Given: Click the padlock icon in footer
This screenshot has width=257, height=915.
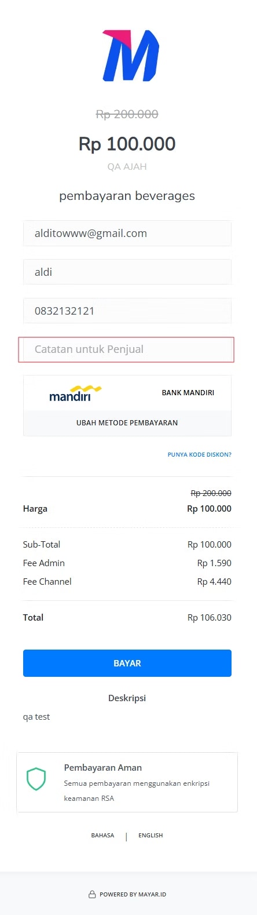Looking at the screenshot, I should coord(92,894).
